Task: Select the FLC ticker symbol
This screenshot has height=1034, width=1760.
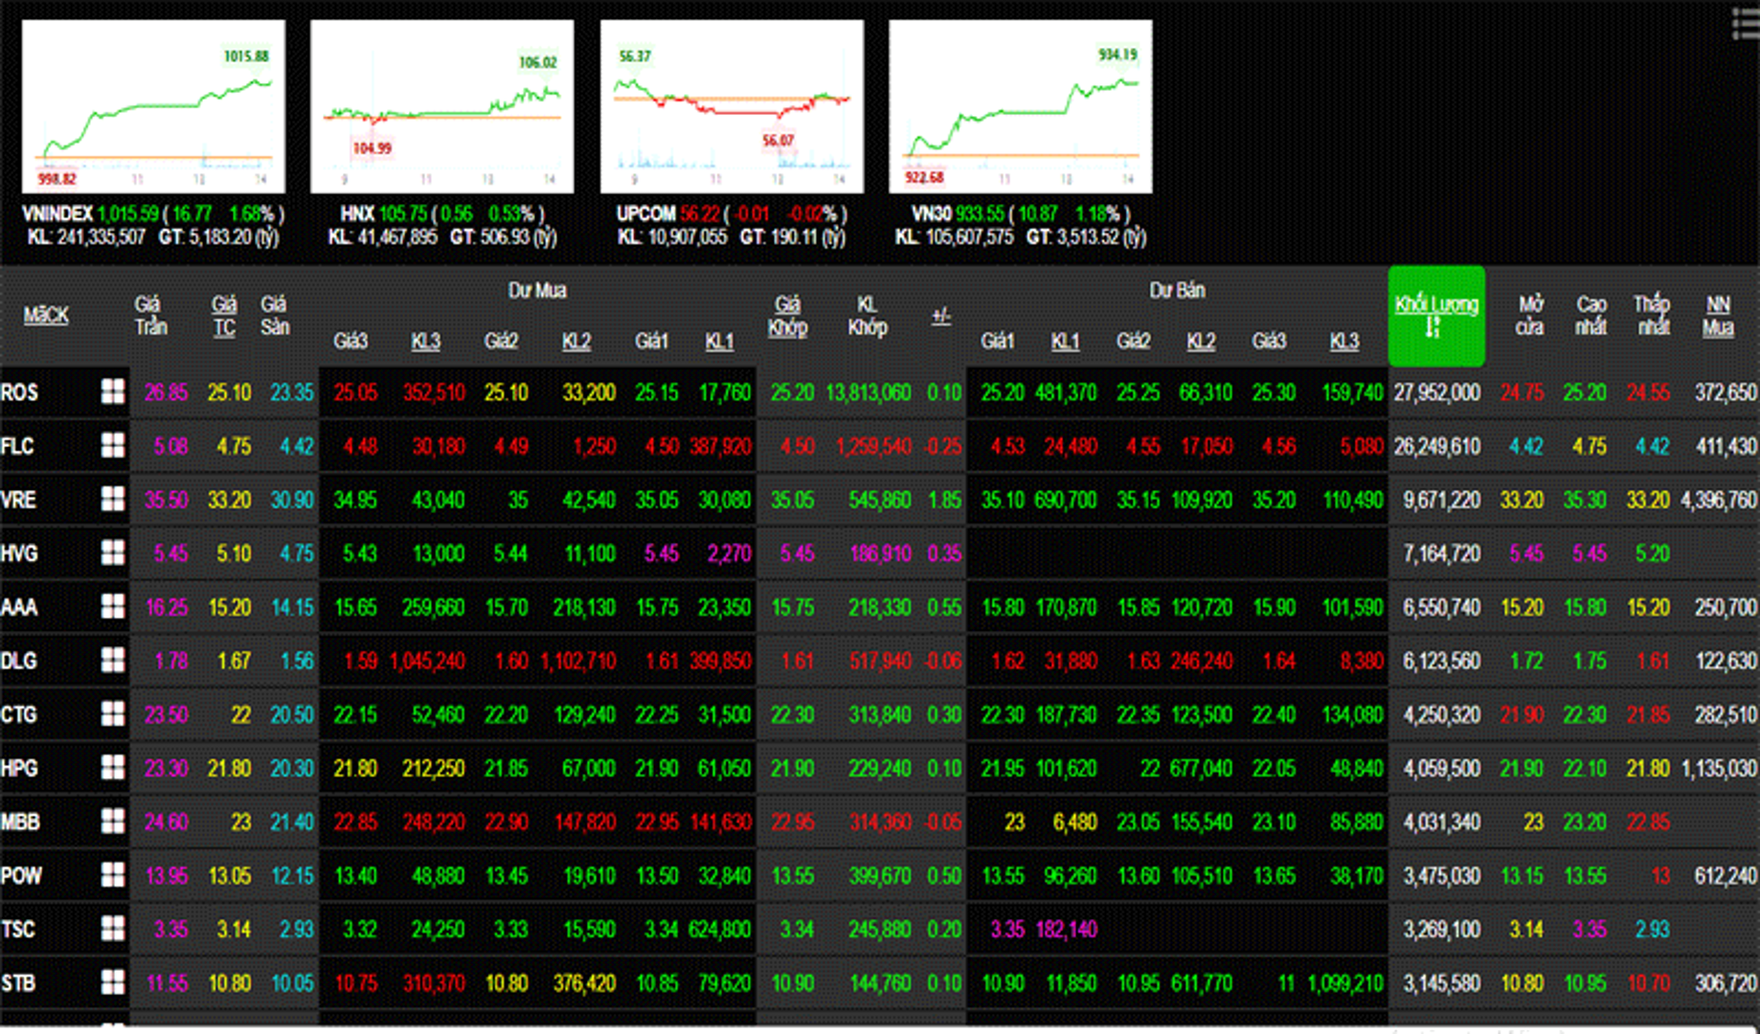Action: coord(17,446)
